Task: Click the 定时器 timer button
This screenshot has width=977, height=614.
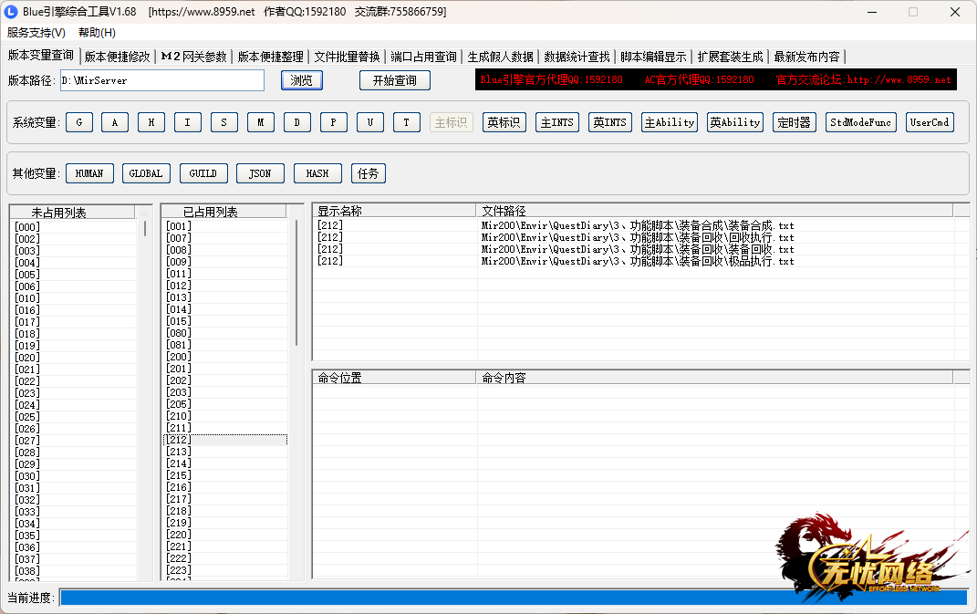Action: click(x=795, y=122)
